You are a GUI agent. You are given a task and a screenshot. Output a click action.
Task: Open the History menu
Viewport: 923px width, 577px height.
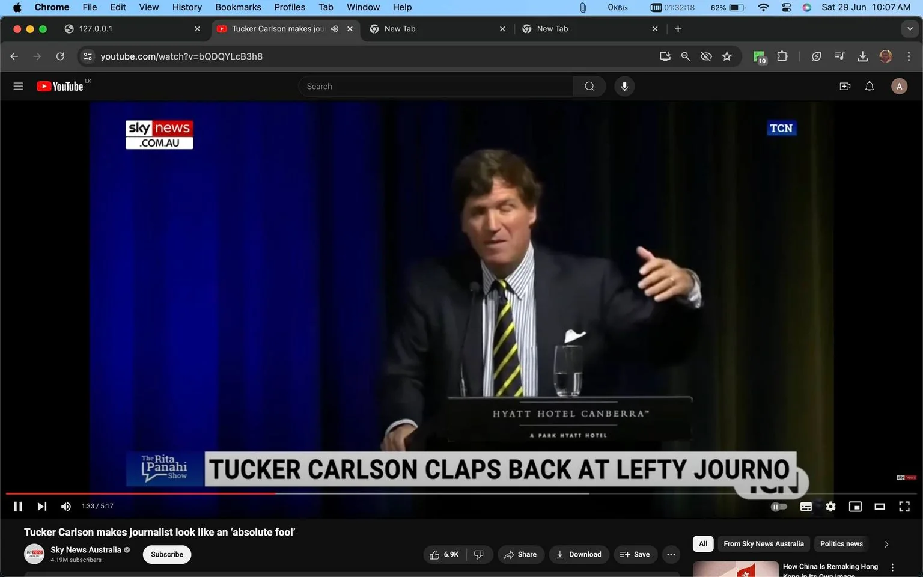pos(187,7)
